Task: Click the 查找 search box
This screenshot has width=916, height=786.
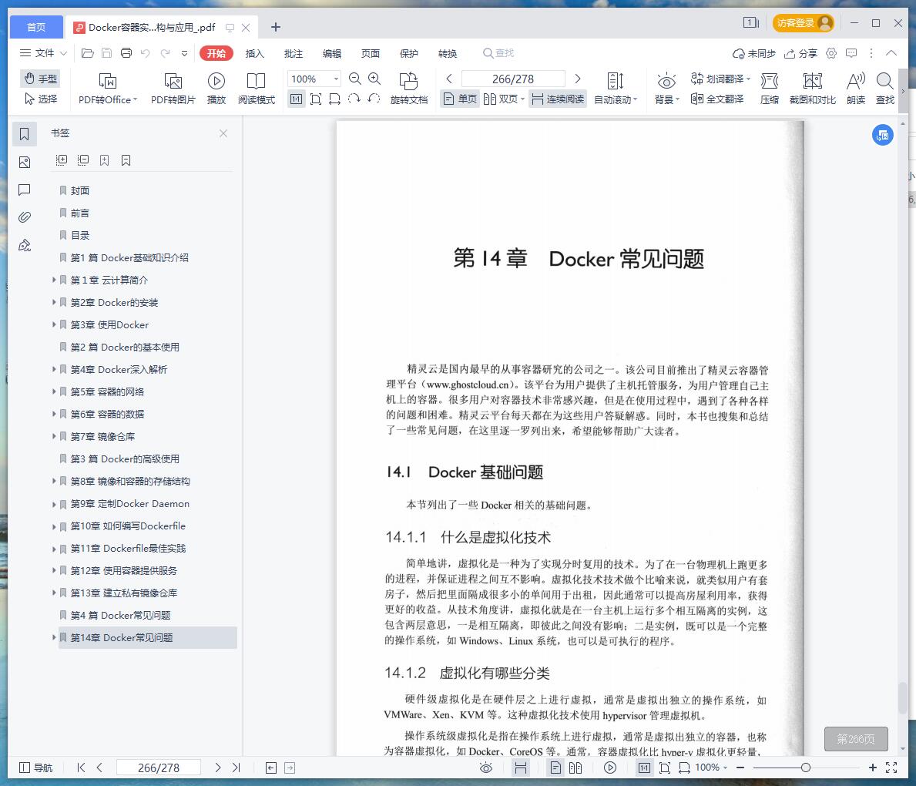Action: [499, 53]
